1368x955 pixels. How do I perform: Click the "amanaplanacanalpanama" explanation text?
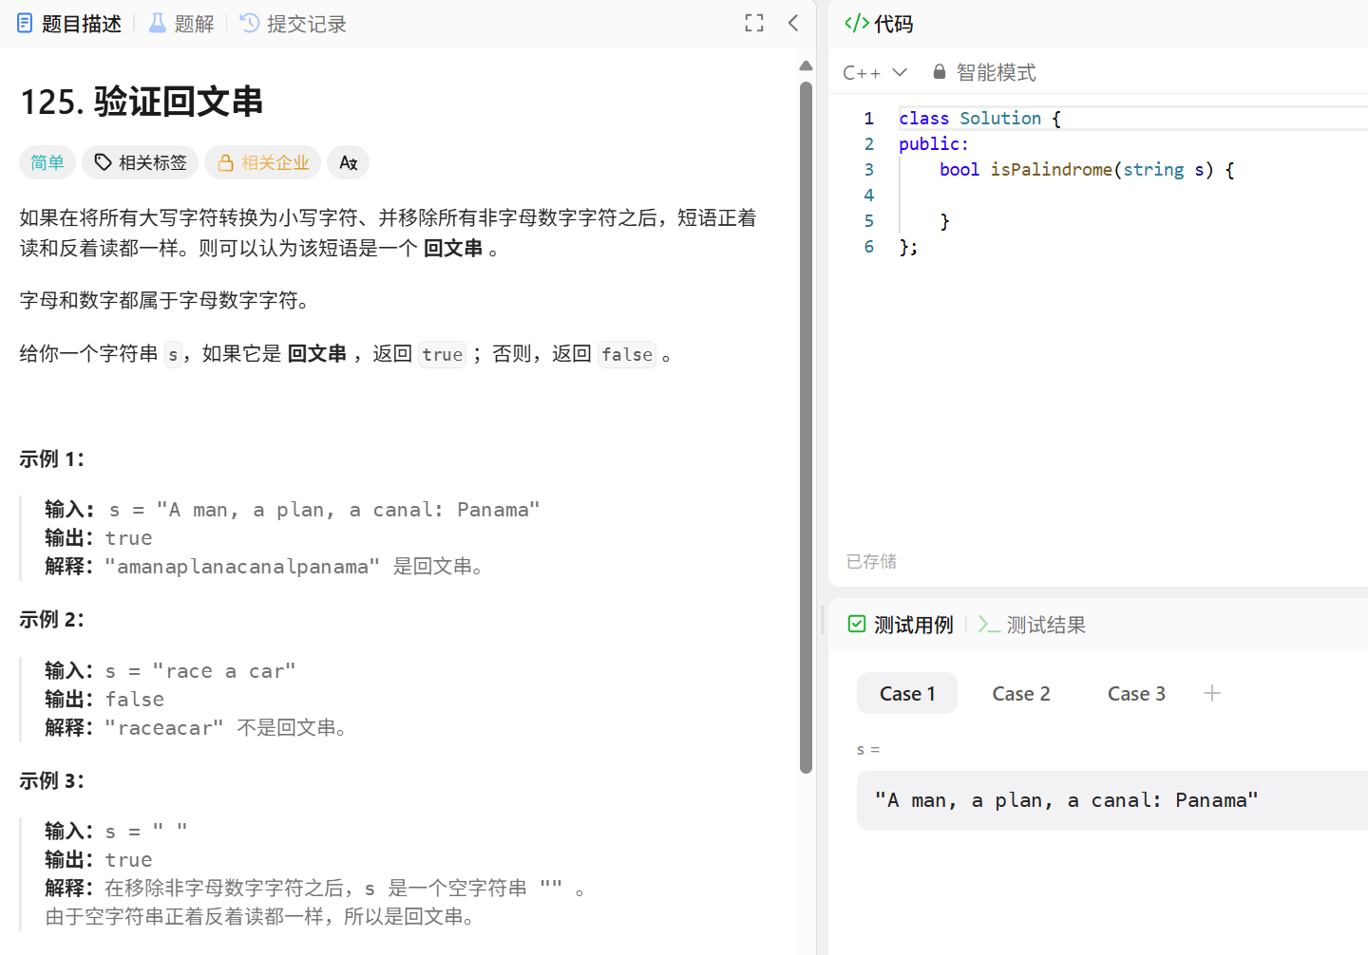pyautogui.click(x=242, y=567)
